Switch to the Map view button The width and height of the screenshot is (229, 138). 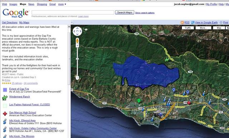click(x=219, y=28)
